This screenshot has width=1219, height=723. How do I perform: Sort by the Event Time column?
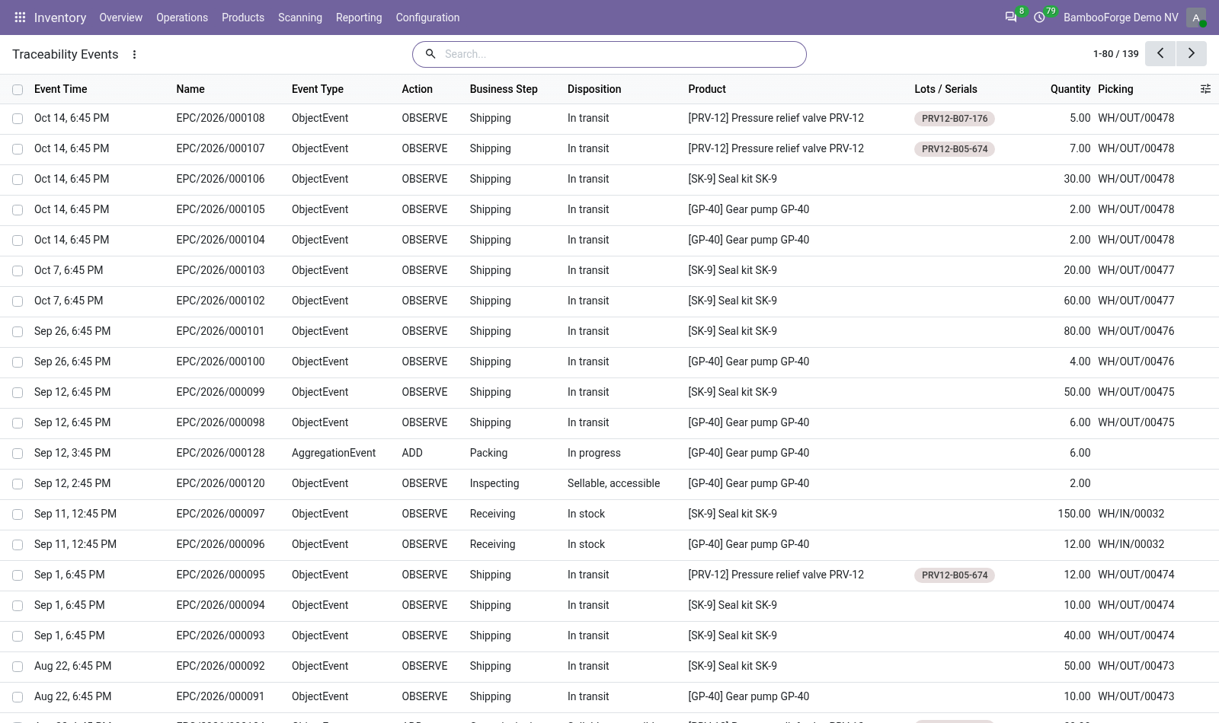pos(61,89)
